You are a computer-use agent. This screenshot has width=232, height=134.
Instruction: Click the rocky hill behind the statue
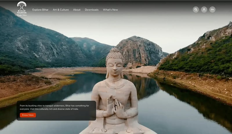(x=139, y=51)
